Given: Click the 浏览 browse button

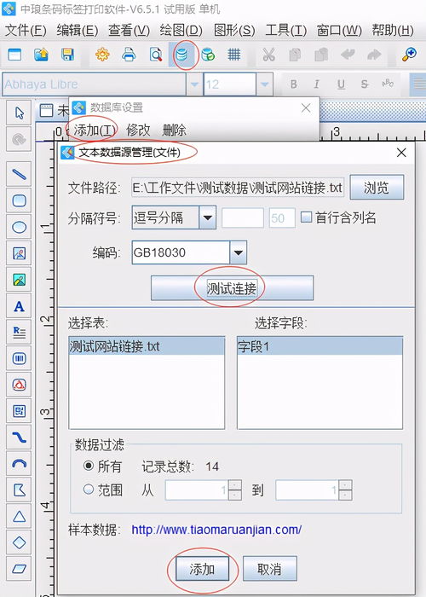Looking at the screenshot, I should coord(377,188).
